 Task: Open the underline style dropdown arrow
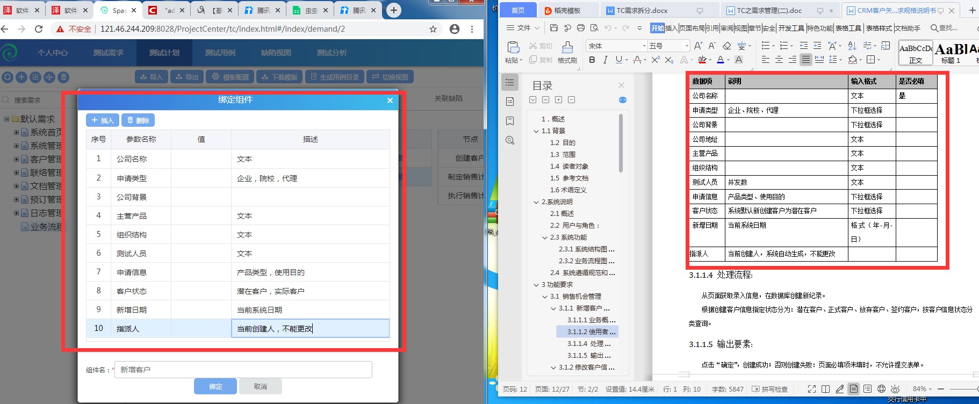click(x=627, y=60)
